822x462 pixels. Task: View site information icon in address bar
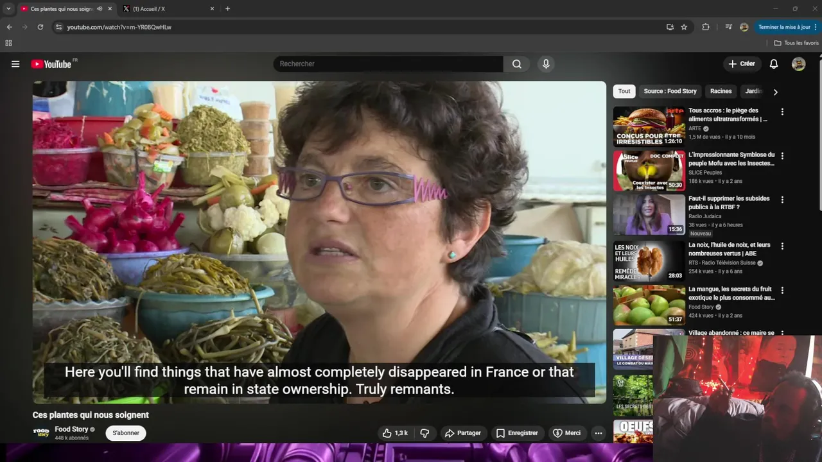(58, 27)
